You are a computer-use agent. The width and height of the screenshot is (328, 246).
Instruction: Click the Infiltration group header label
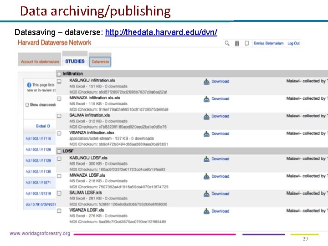coord(72,74)
